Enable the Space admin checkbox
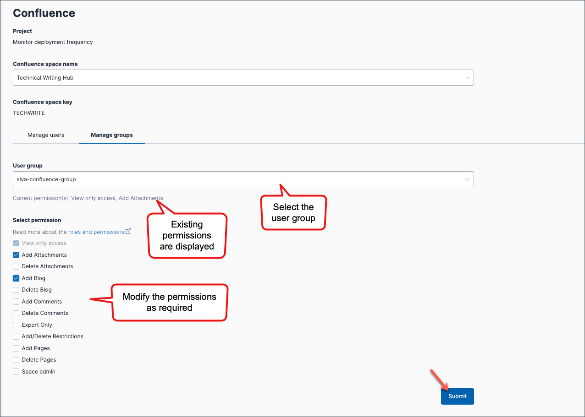Viewport: 585px width, 417px height. pyautogui.click(x=16, y=372)
